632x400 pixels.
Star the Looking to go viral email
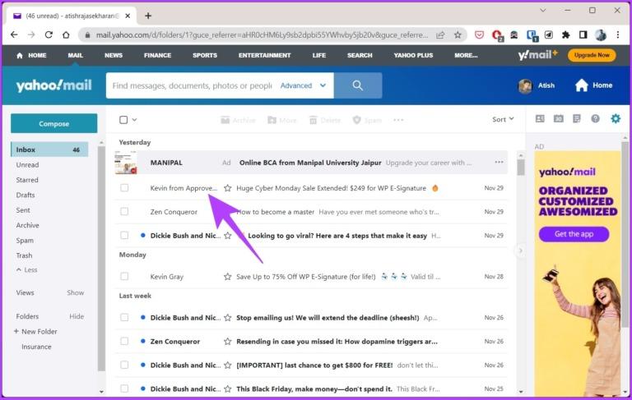(228, 236)
